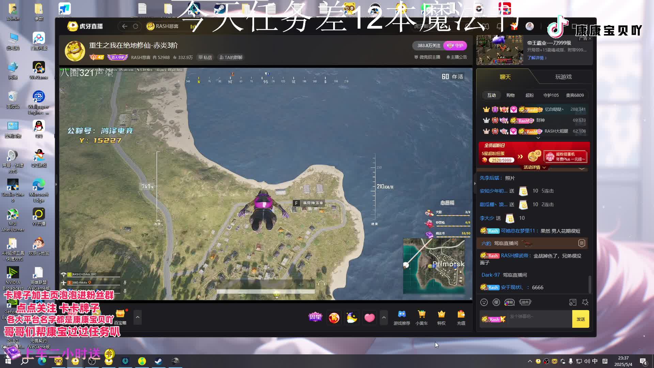This screenshot has width=654, height=368.
Task: Expand the arrow beside 百宝箱
Action: 138,317
